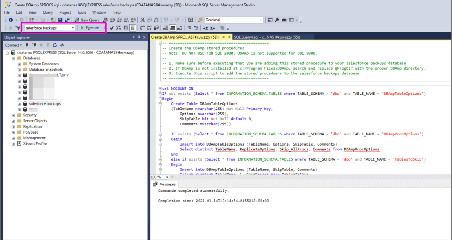Screen dimensions: 452x240
Task: Click the Parse checkmark icon in toolbar
Action: tap(112, 28)
